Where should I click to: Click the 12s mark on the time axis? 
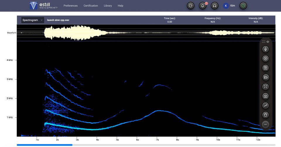tap(258, 140)
